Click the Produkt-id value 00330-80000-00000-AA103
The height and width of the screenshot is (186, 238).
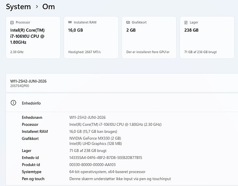coord(92,165)
